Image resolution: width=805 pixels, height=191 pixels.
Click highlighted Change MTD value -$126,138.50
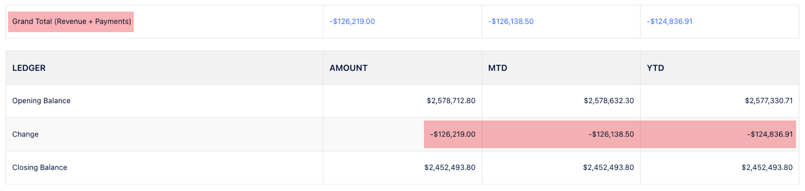[x=611, y=134]
